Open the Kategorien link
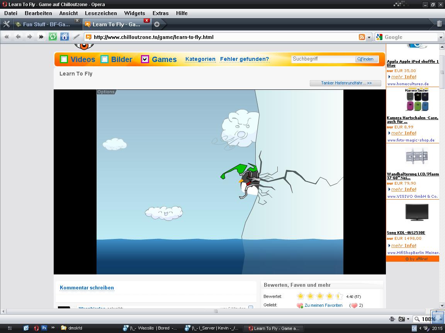The height and width of the screenshot is (333, 445). 200,59
